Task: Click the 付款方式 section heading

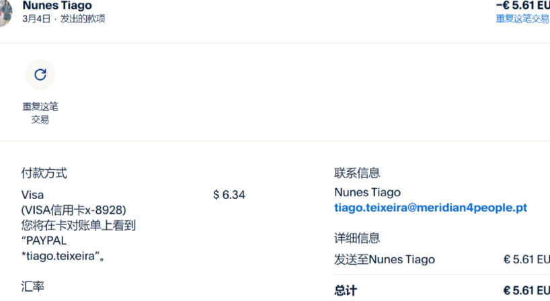Action: click(x=44, y=173)
